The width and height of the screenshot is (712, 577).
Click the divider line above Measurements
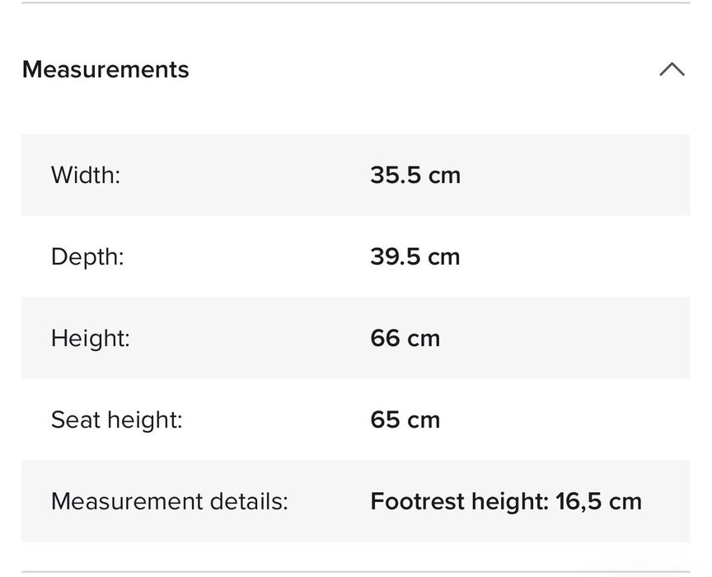(x=356, y=3)
